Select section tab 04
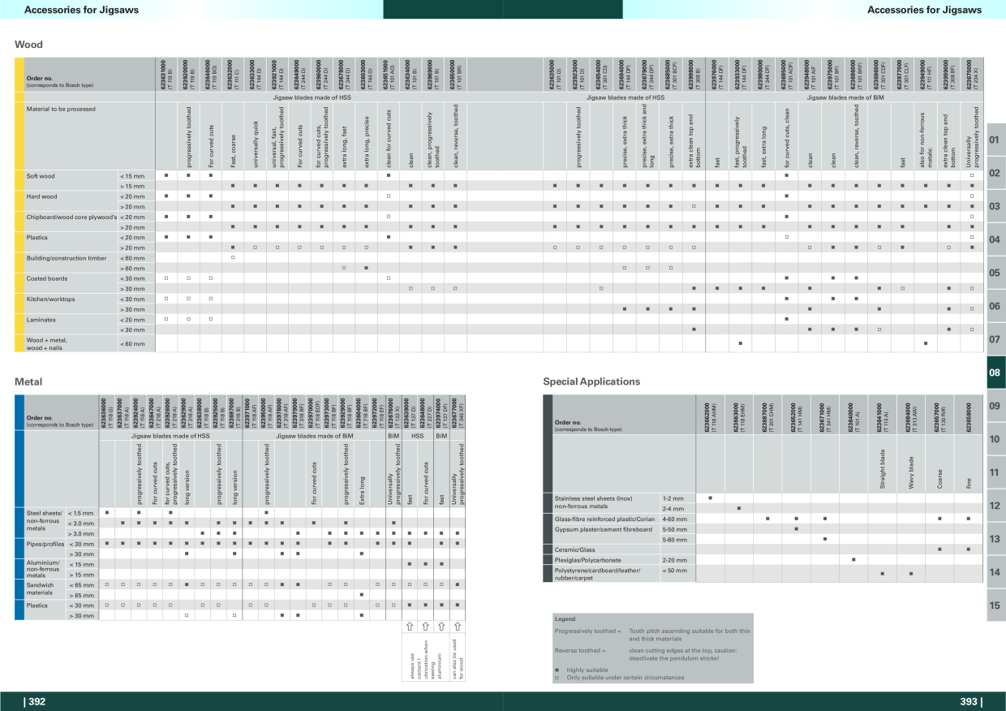 pos(995,239)
